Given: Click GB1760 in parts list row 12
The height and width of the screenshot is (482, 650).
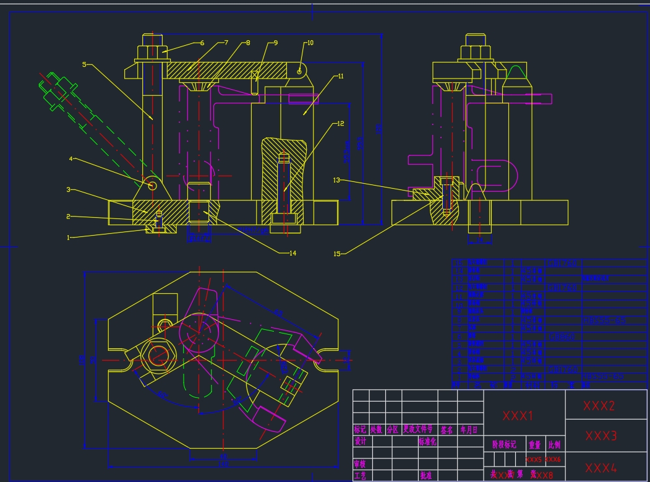Looking at the screenshot, I should coord(563,288).
